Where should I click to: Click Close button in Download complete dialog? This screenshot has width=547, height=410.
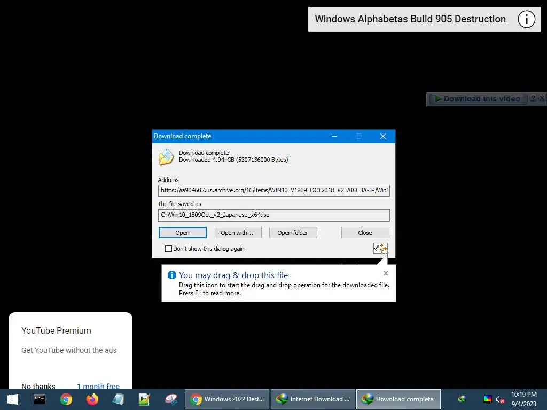pyautogui.click(x=365, y=233)
